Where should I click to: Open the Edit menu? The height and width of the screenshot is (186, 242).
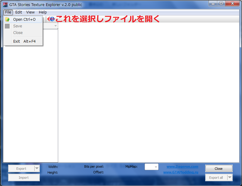pos(19,12)
